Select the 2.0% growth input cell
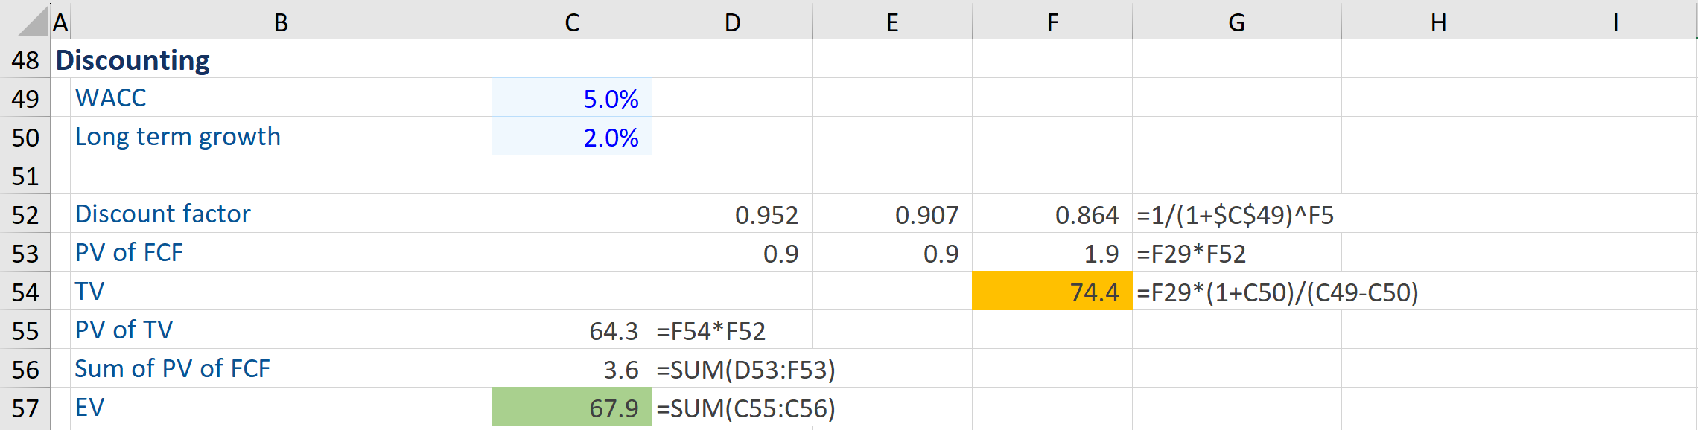1698x430 pixels. pos(572,136)
